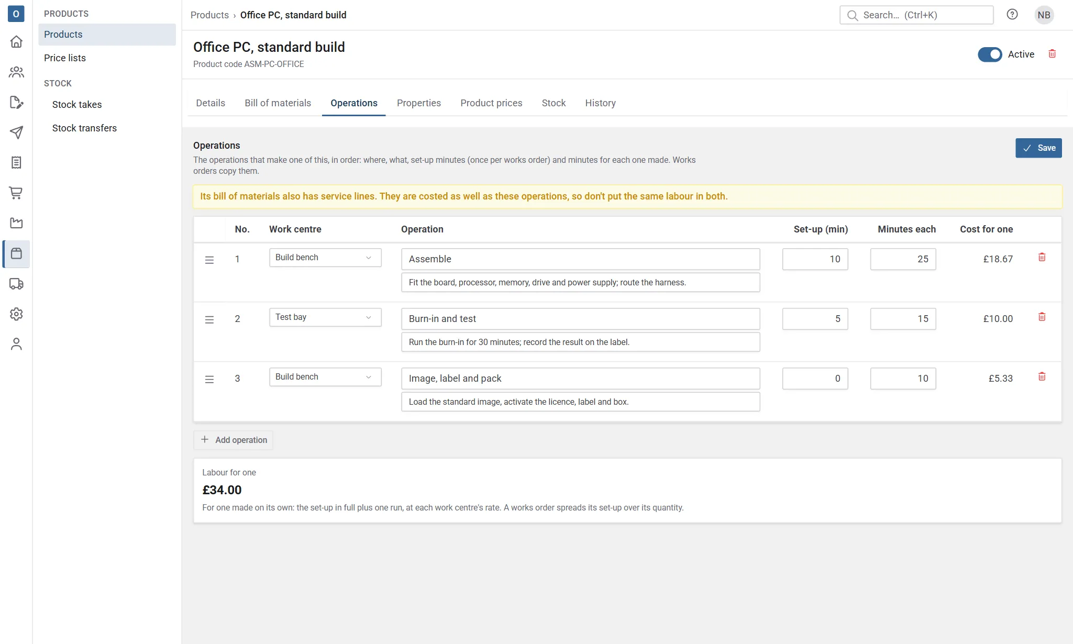
Task: Open work centre dropdown for operation 1
Action: 325,258
